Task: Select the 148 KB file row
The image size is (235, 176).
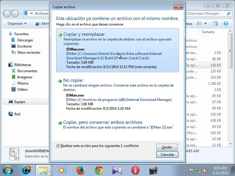Action: [204, 65]
